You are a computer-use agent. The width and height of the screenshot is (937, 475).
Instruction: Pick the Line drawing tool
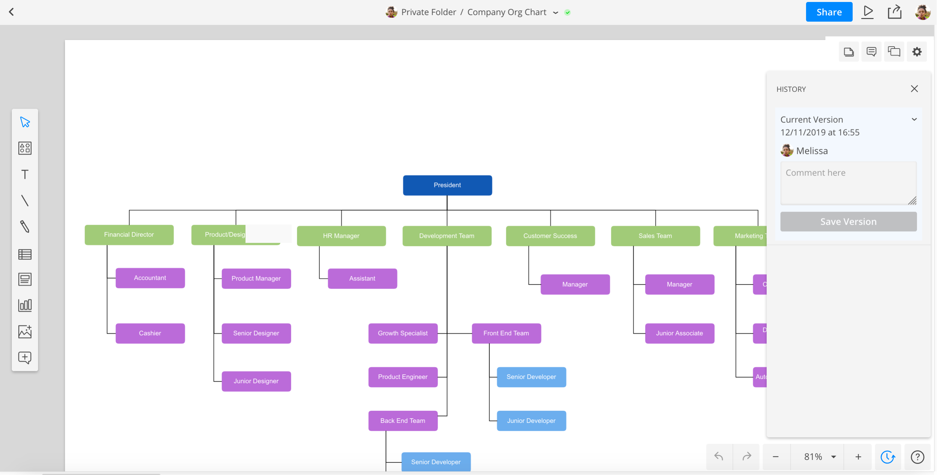pos(25,201)
